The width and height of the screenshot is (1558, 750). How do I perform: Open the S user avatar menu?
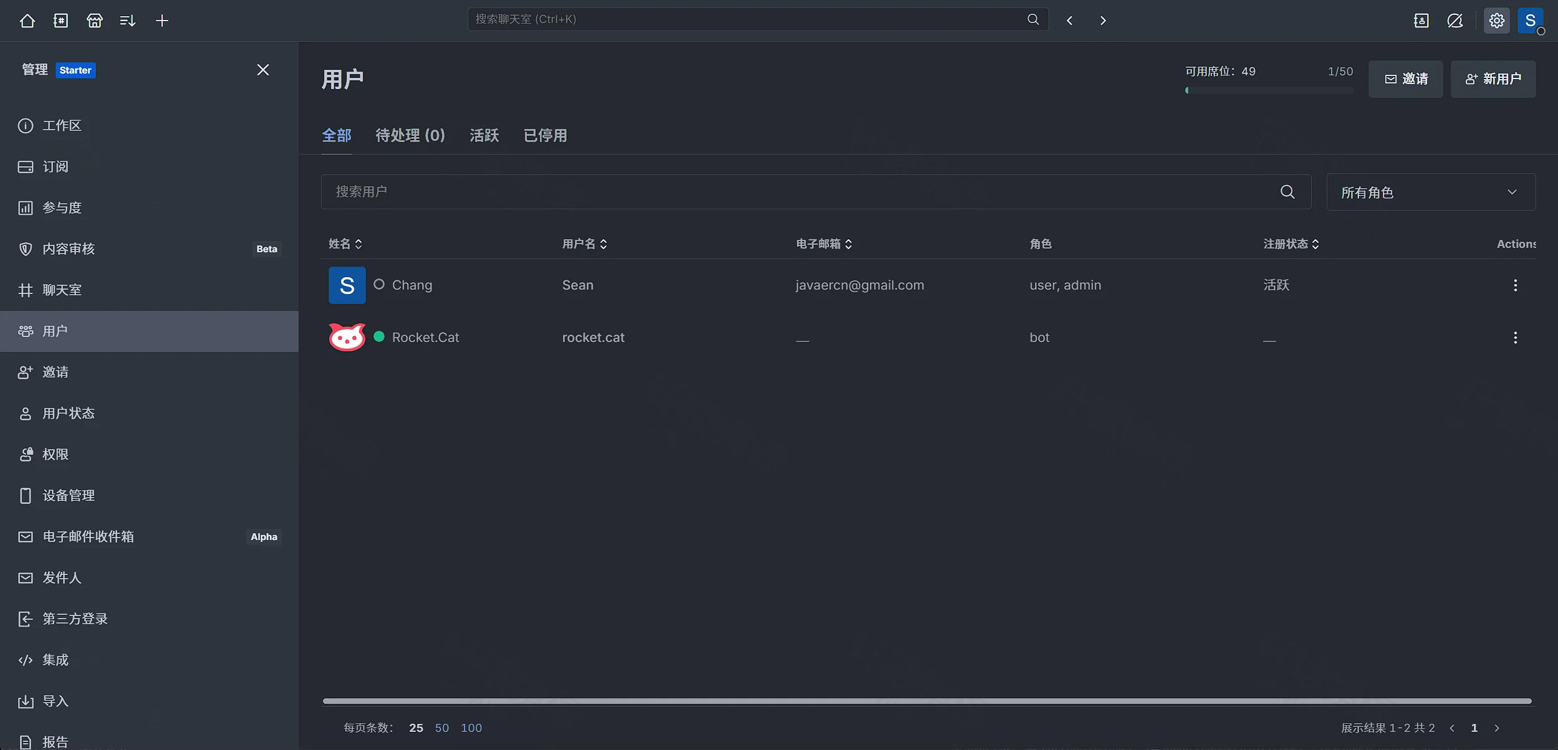tap(1531, 21)
